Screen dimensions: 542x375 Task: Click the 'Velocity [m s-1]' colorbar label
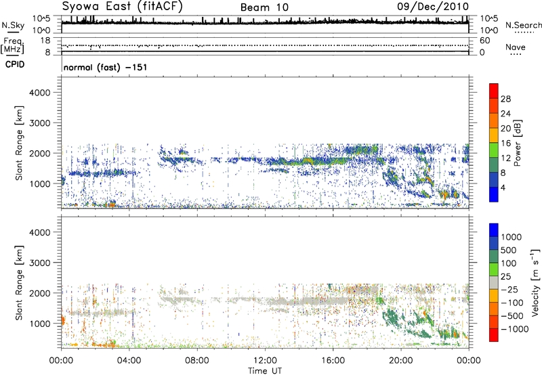[x=535, y=282]
